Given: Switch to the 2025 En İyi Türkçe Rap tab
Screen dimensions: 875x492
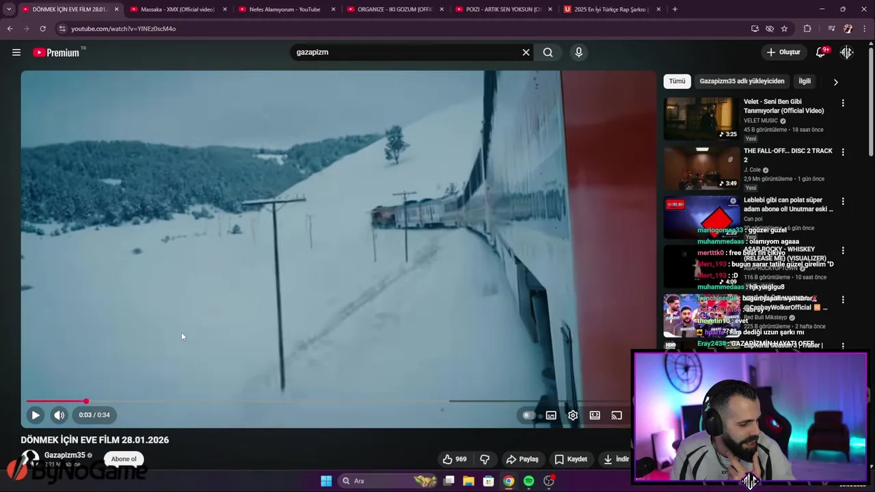Looking at the screenshot, I should click(610, 10).
